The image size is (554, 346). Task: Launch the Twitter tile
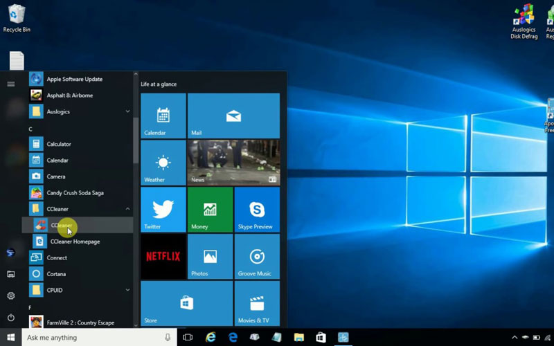click(x=163, y=209)
